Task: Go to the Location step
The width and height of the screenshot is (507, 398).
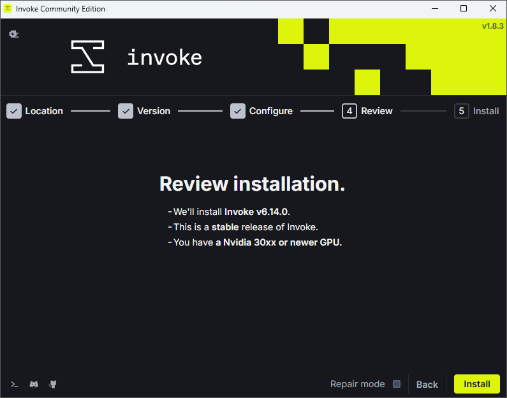Action: point(34,111)
